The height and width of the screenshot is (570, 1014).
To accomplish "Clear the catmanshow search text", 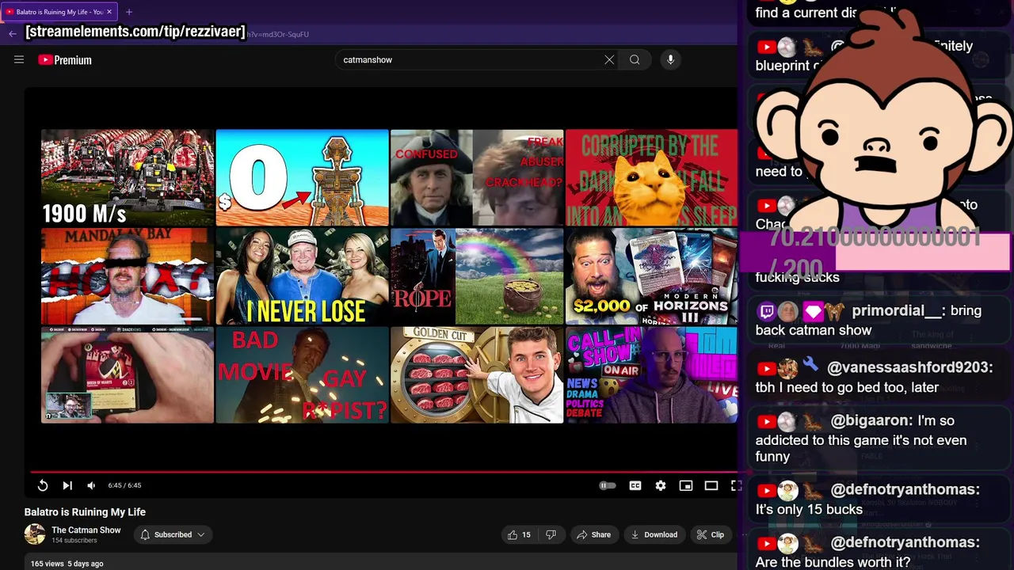I will click(609, 59).
